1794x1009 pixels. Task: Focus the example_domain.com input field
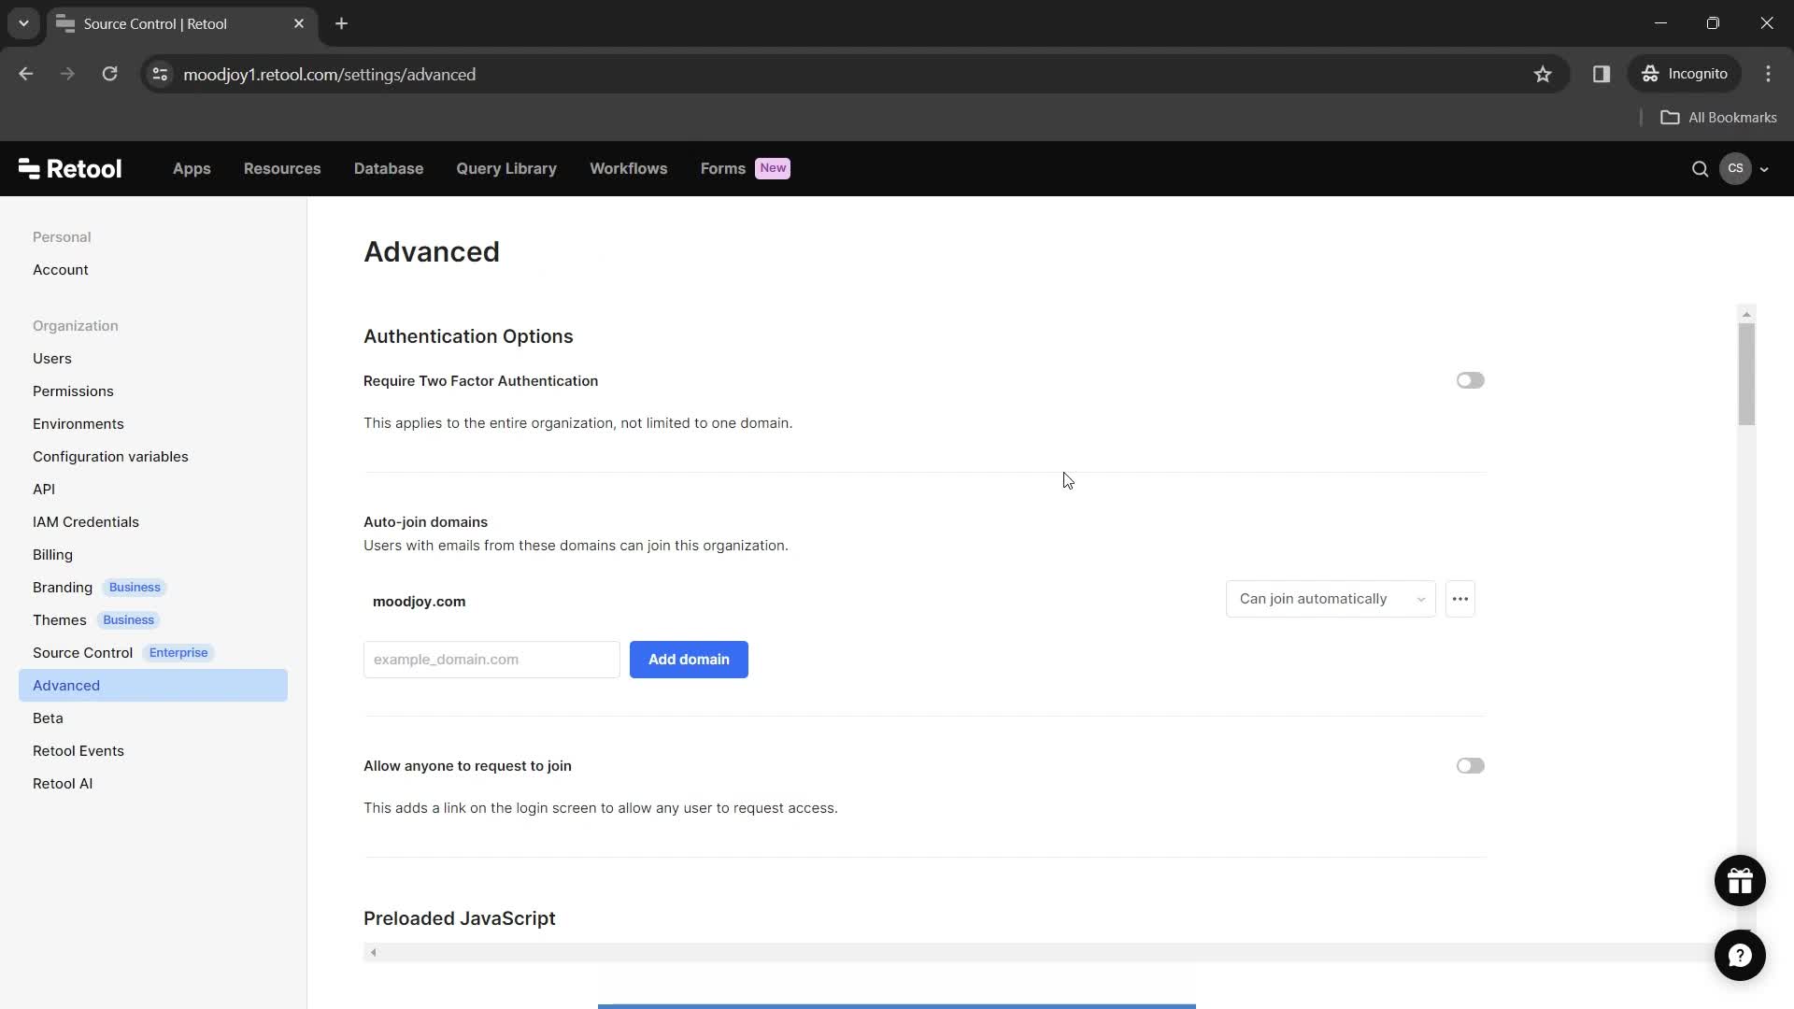(x=491, y=660)
